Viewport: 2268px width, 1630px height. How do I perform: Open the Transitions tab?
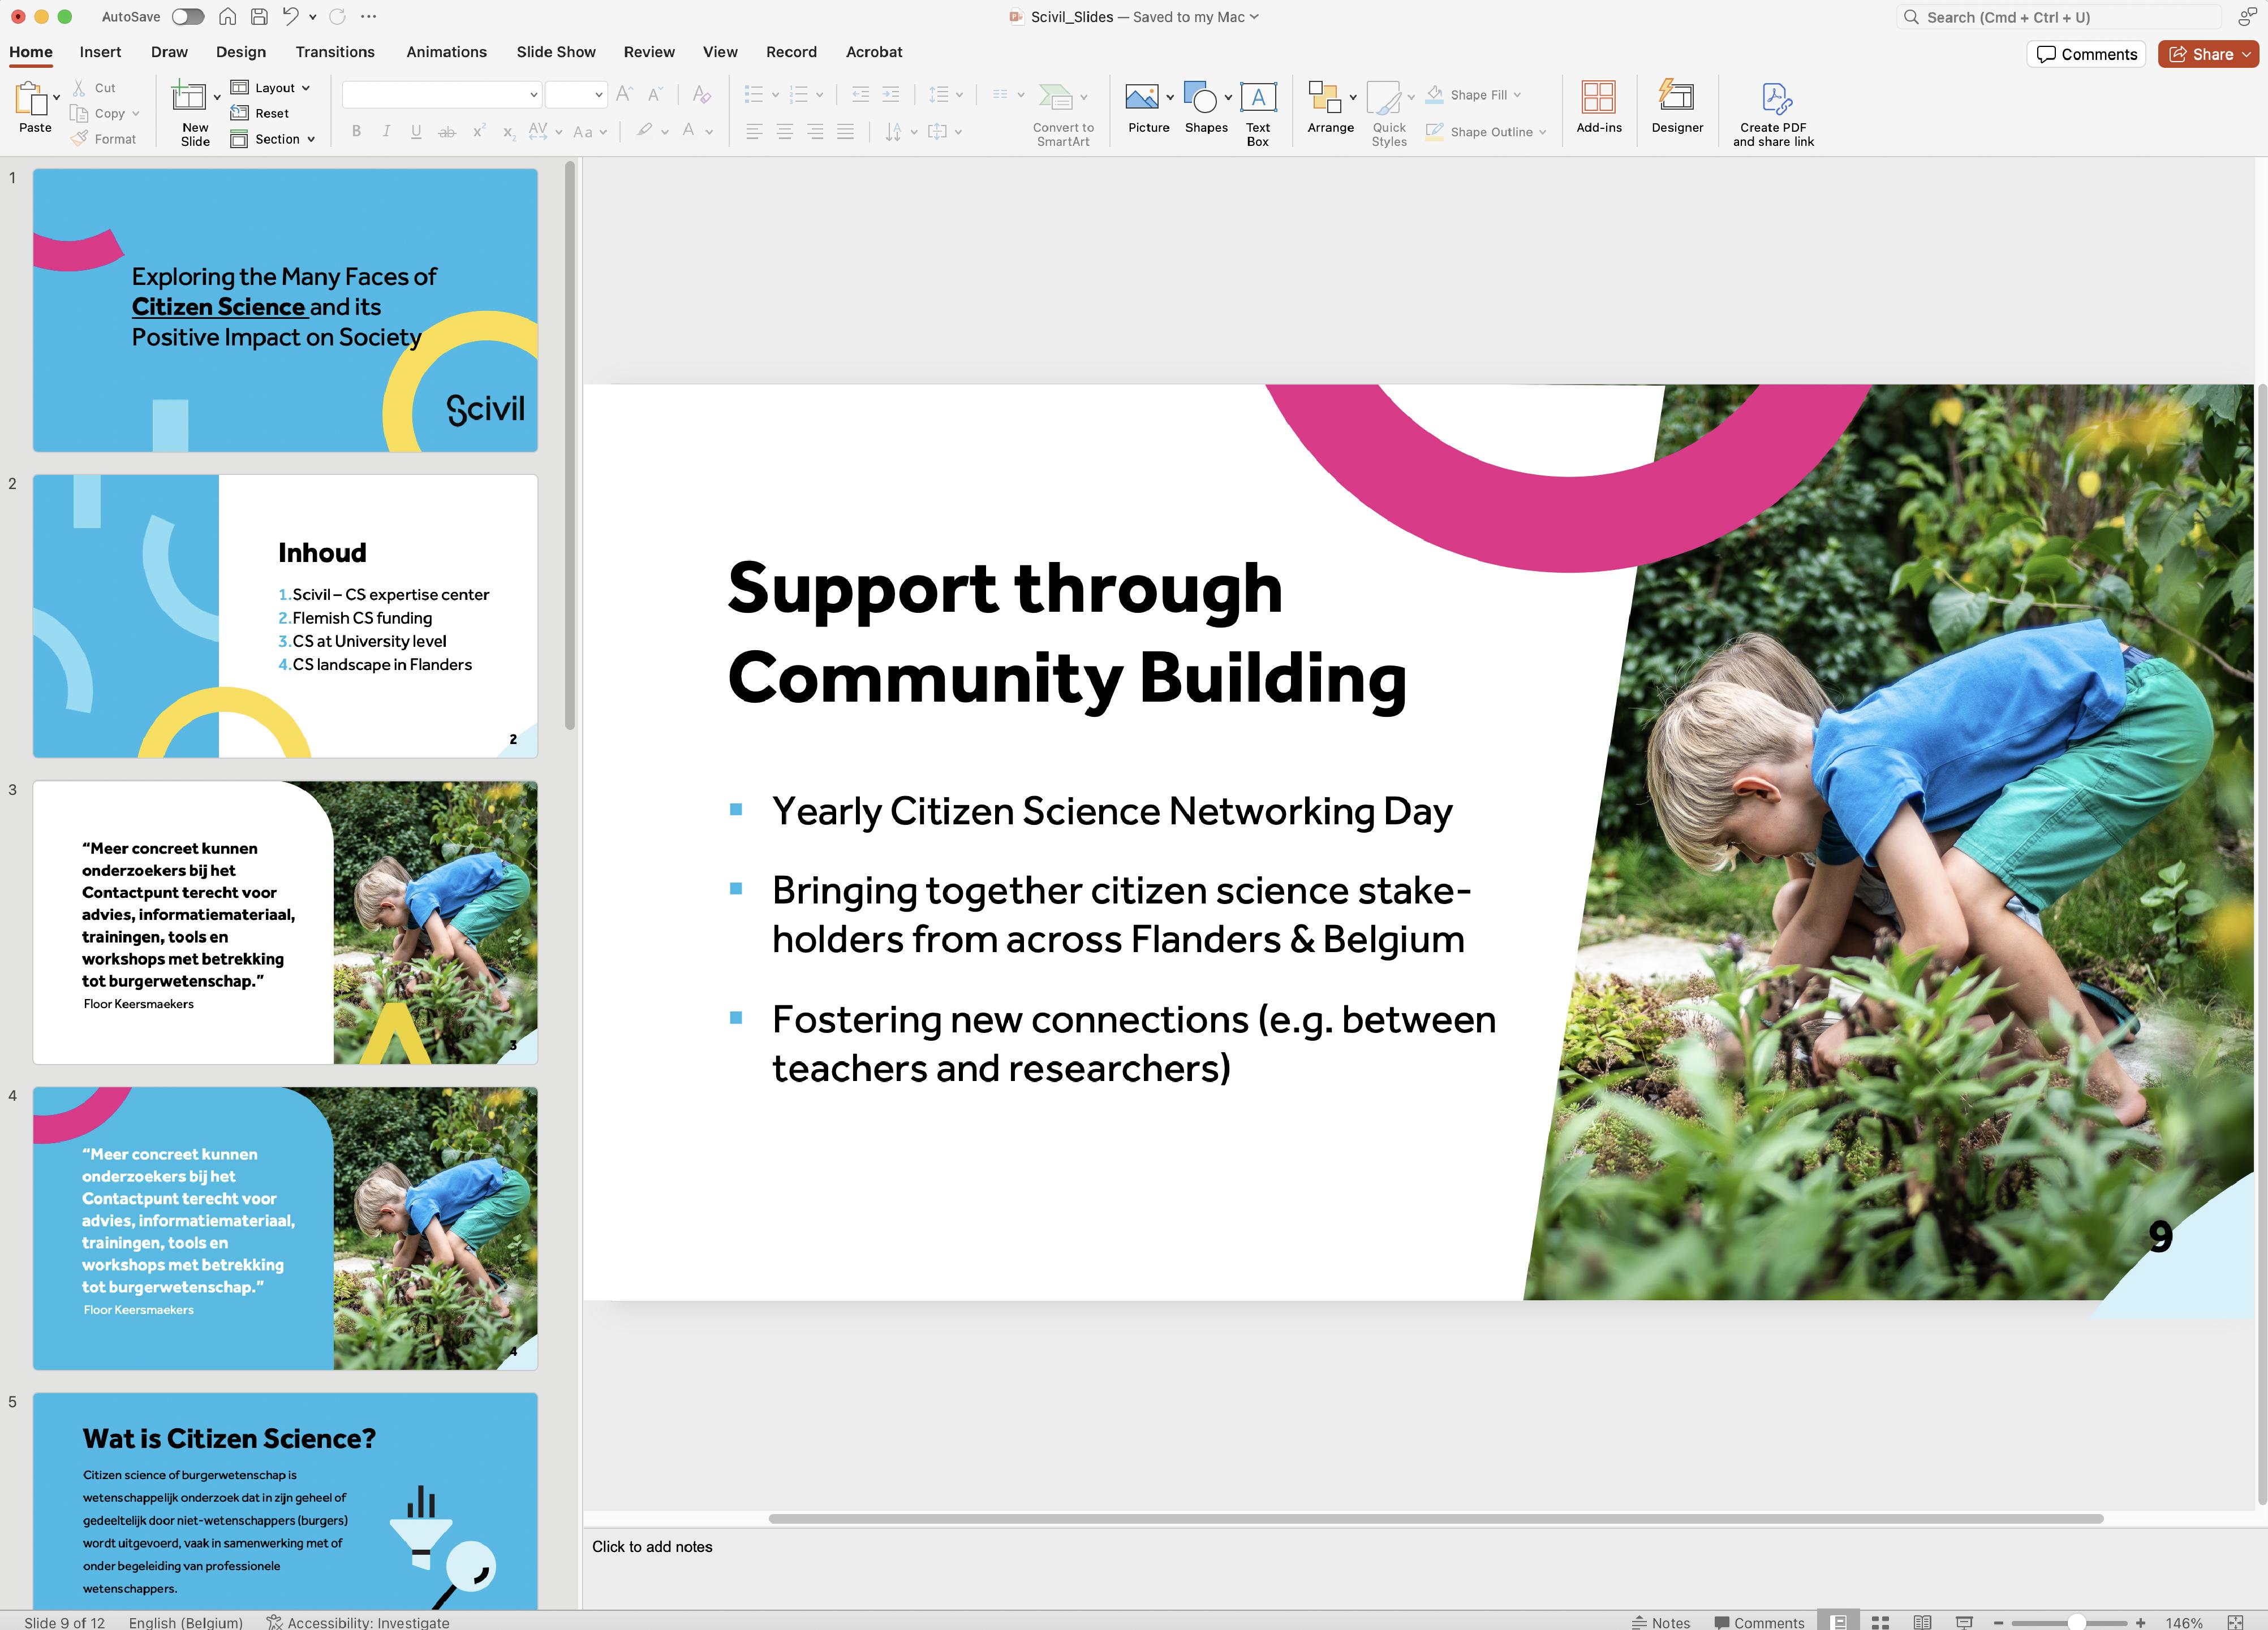coord(335,52)
